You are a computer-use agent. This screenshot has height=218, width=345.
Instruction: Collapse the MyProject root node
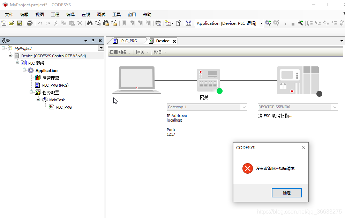click(x=3, y=48)
